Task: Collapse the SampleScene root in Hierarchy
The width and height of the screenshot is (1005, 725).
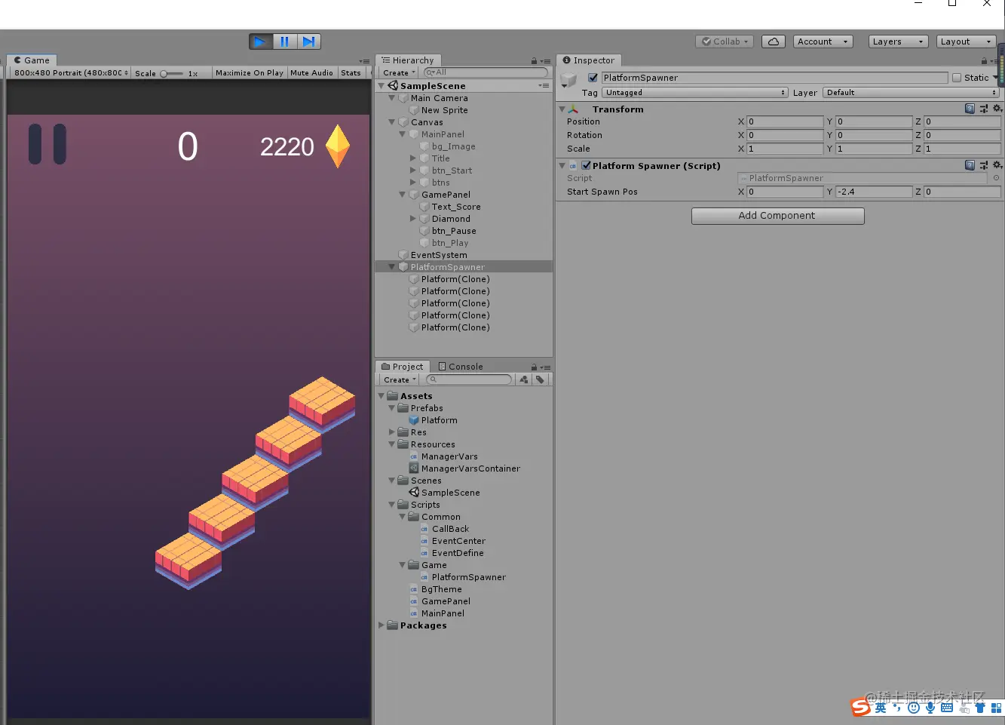Action: pos(381,86)
